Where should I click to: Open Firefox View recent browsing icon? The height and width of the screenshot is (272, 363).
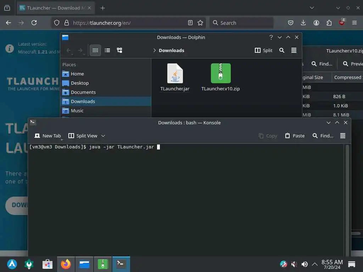pos(7,8)
